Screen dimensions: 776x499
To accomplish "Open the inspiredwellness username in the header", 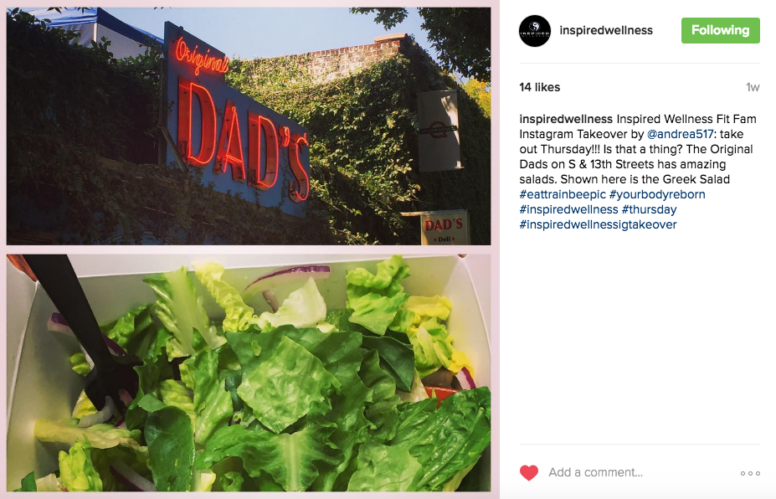I will point(606,30).
